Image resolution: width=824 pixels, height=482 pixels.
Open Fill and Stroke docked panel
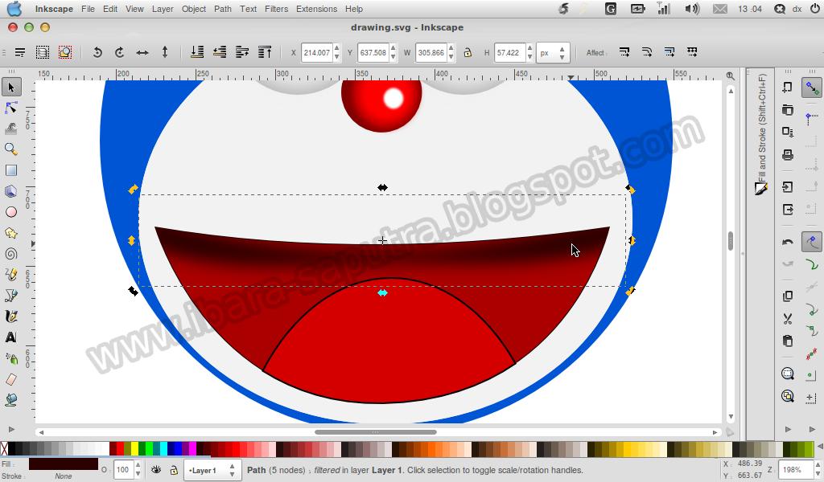tap(761, 133)
